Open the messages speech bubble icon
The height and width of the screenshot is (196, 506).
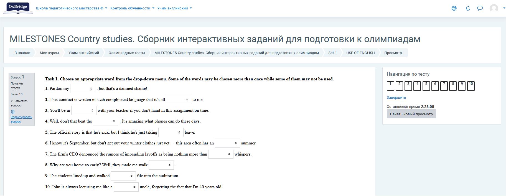point(480,8)
